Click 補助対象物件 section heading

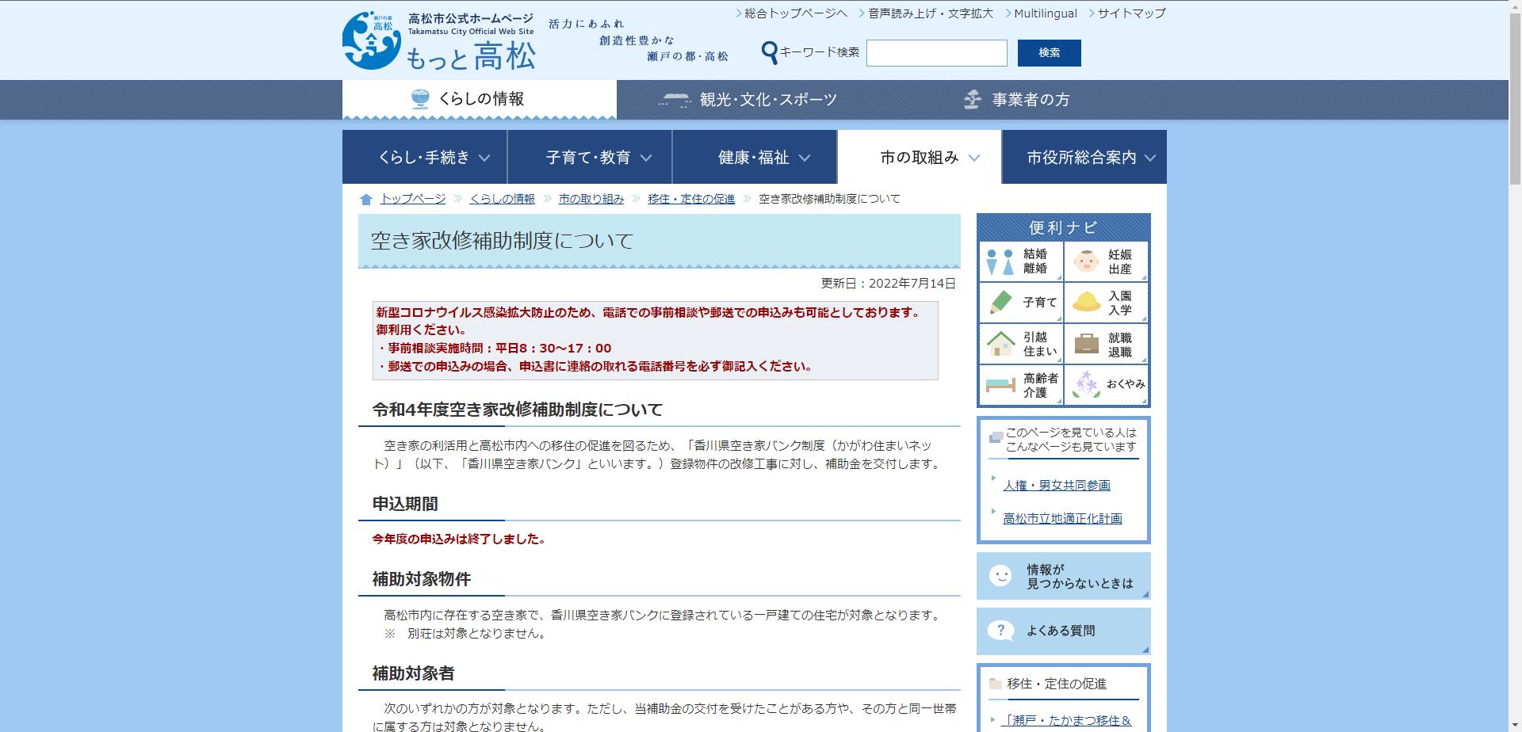click(422, 579)
